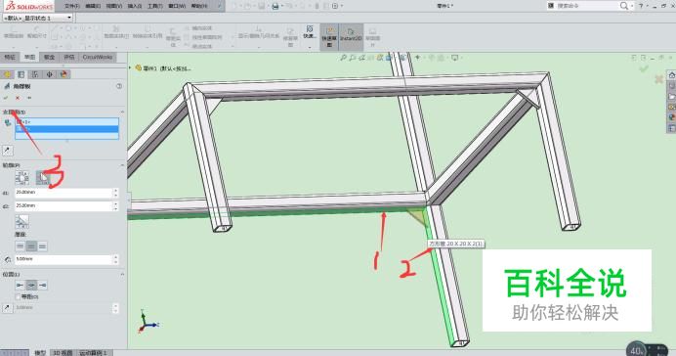Click the SolidWorks logo

29,6
